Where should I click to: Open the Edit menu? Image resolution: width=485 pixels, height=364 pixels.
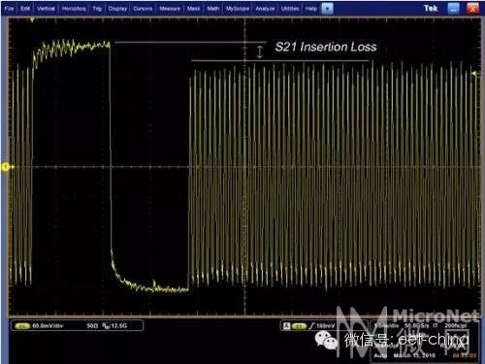pyautogui.click(x=25, y=9)
